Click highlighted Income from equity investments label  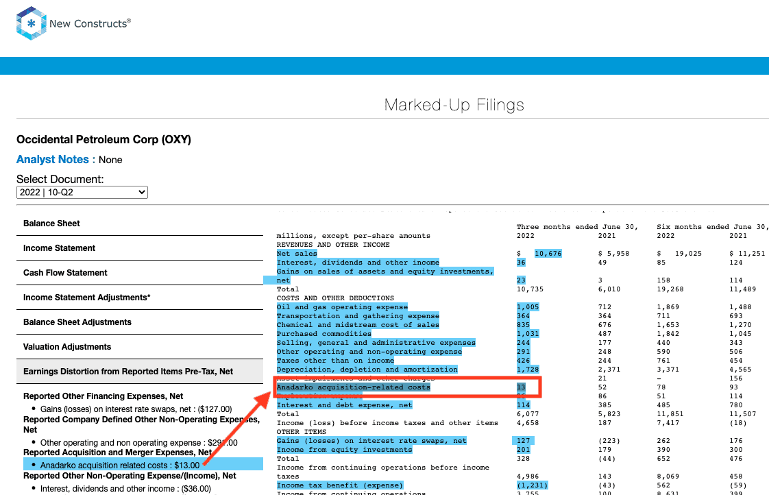pyautogui.click(x=344, y=450)
